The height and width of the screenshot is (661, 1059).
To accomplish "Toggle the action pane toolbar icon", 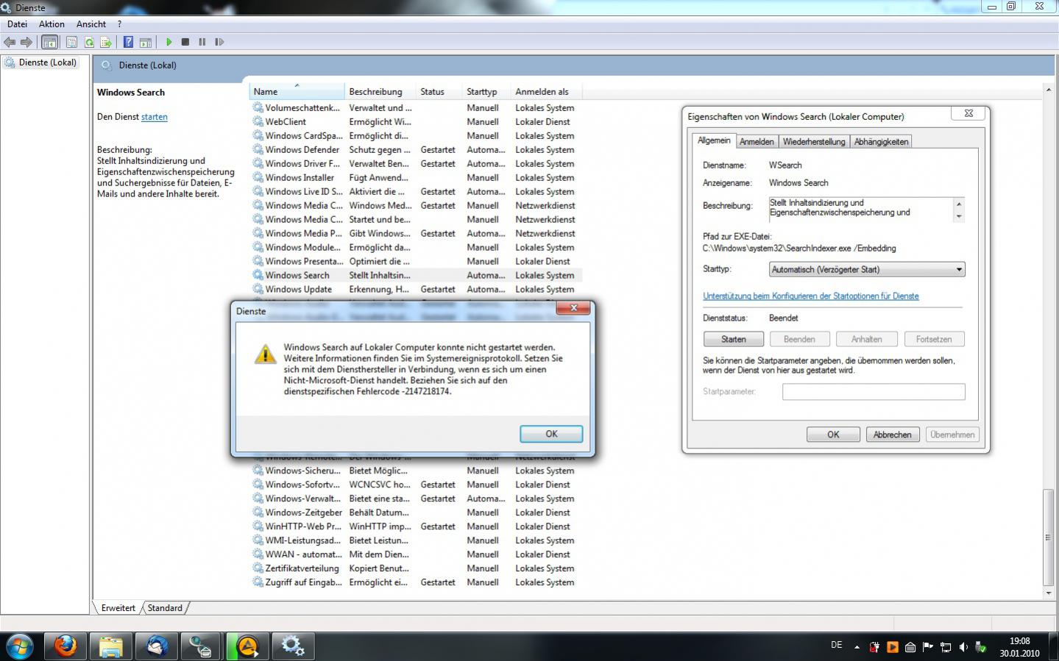I will click(x=146, y=42).
